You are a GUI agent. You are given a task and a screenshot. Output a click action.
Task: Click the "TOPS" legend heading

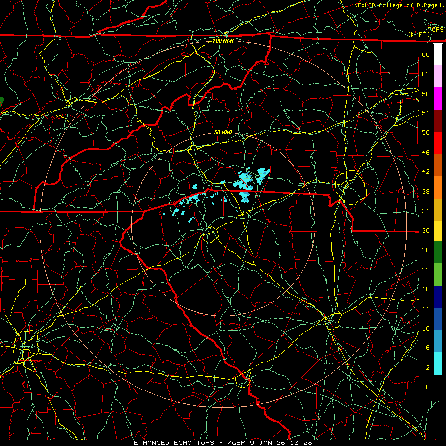[436, 29]
